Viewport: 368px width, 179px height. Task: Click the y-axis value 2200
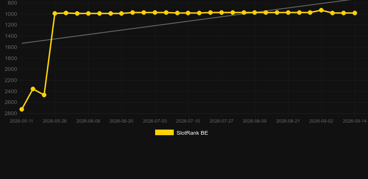pyautogui.click(x=11, y=80)
